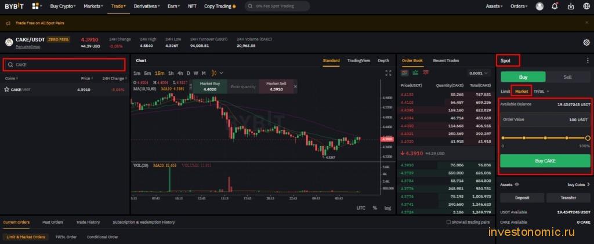The image size is (594, 244).
Task: Open the Trade History tab
Action: pyautogui.click(x=88, y=222)
